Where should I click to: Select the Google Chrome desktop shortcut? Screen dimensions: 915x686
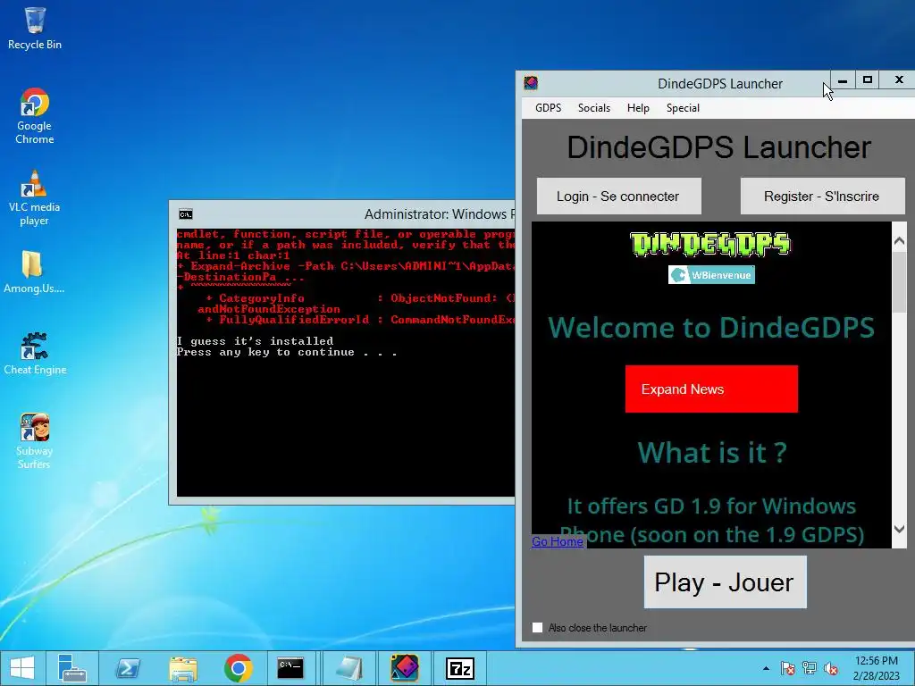point(35,115)
